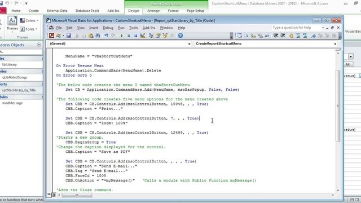Click the Insert Module icon in VBA toolbar
Image resolution: width=361 pixels, height=203 pixels.
58,36
